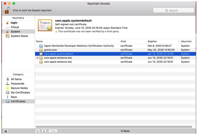The width and height of the screenshot is (198, 136).
Task: Click the yellow minimize window button
Action: 9,3
